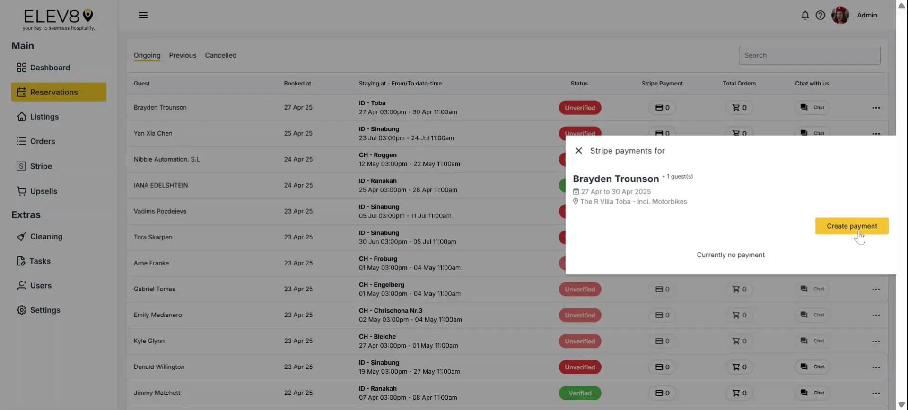Image resolution: width=908 pixels, height=410 pixels.
Task: Open Chat for Jimmy Matchett row
Action: (812, 393)
